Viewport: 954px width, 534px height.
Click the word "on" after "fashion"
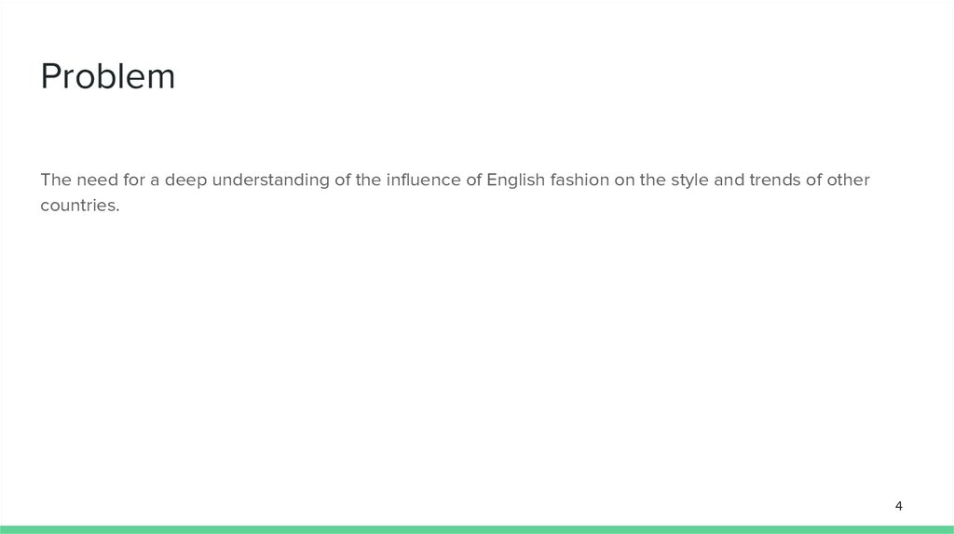click(x=624, y=180)
